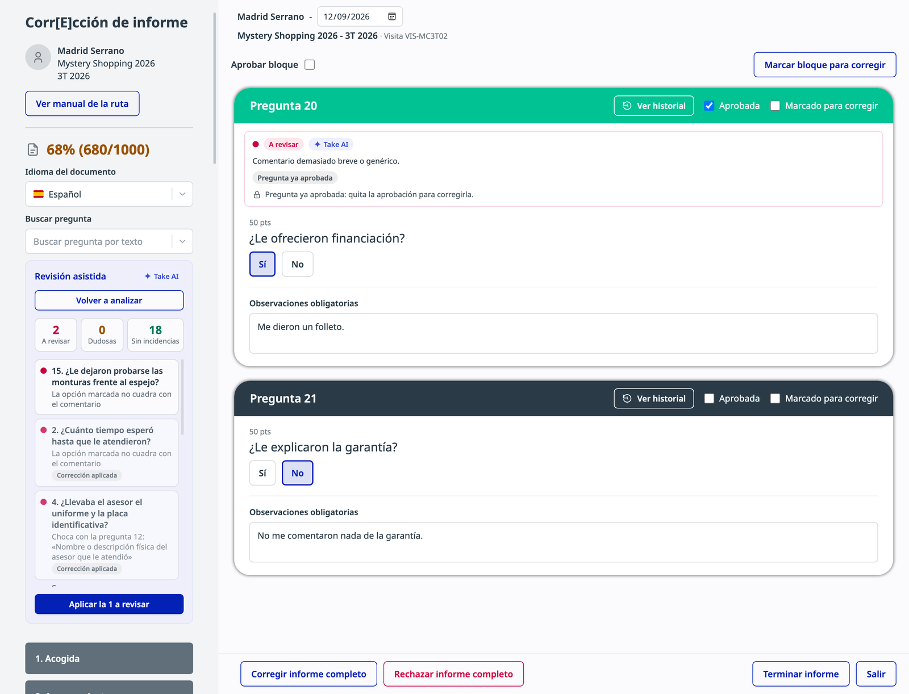Uncheck Aprobada on Pregunta 20
The height and width of the screenshot is (694, 909).
(709, 106)
